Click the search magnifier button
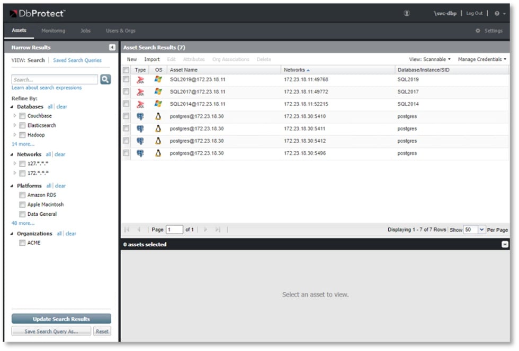This screenshot has height=351, width=519. click(105, 79)
